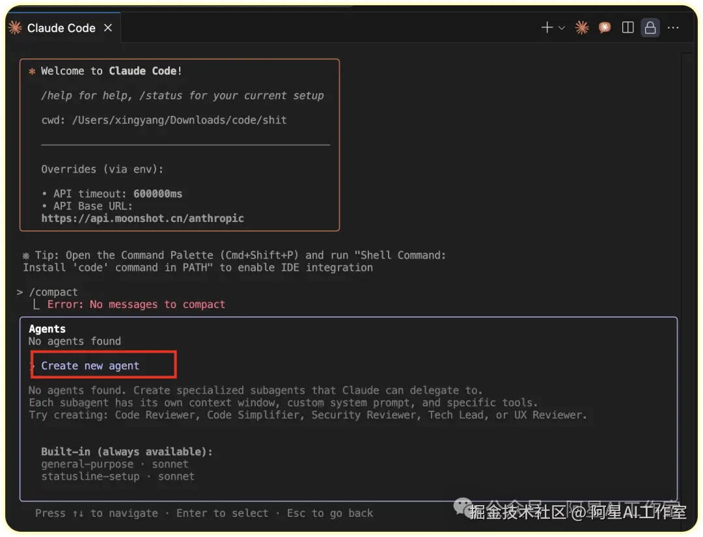Click the 'Overrides (via env):' label

coord(102,169)
